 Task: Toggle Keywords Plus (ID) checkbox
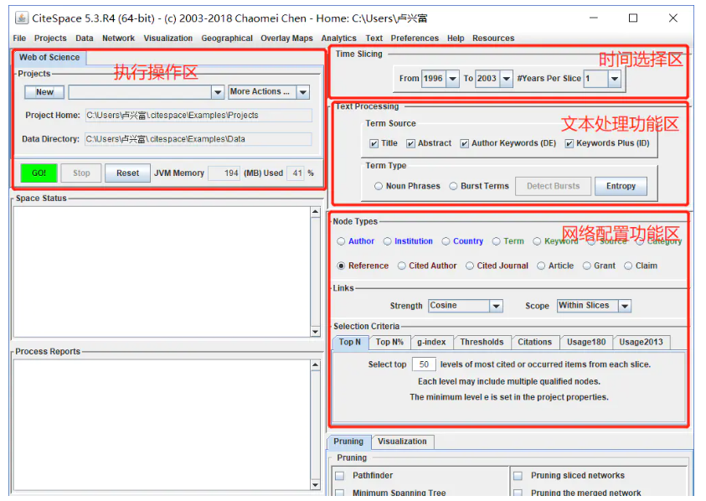click(569, 143)
